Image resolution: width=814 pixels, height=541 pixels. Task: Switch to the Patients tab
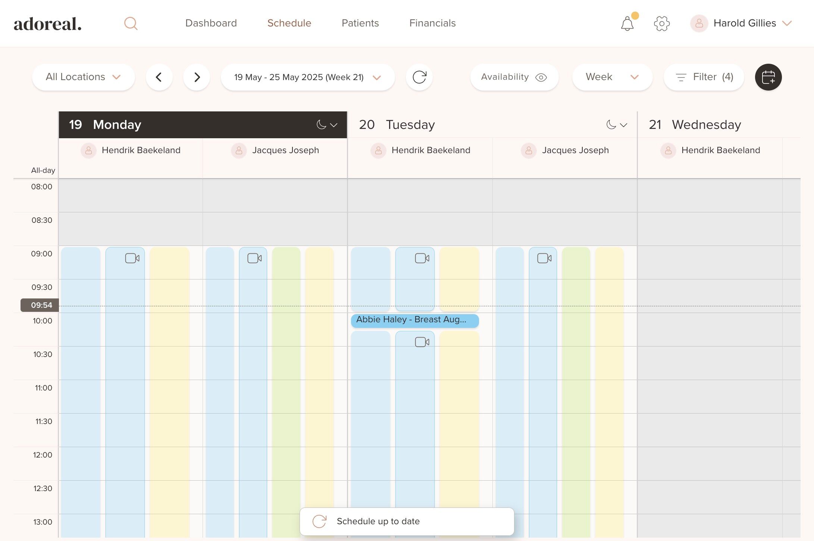360,23
